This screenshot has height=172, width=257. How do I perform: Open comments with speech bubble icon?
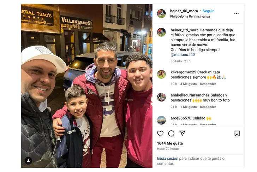point(171,133)
